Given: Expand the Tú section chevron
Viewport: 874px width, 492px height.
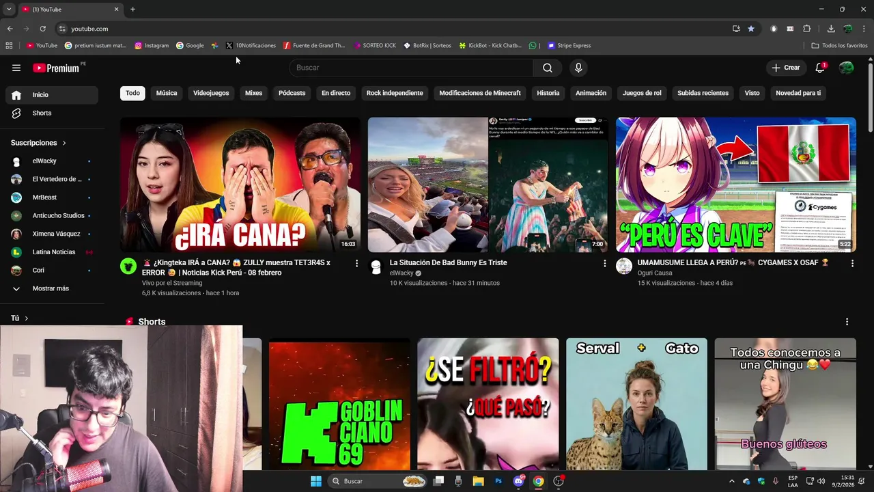Looking at the screenshot, I should [x=26, y=318].
